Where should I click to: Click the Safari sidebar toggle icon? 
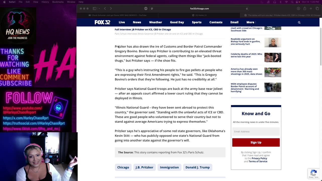pyautogui.click(x=94, y=9)
